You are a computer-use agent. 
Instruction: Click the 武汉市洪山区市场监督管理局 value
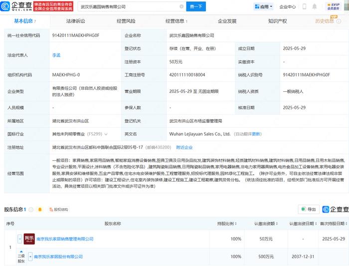coord(195,121)
